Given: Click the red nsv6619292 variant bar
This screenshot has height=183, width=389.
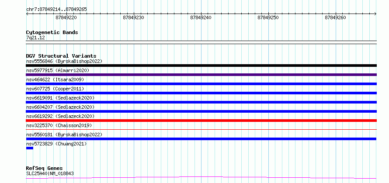Looking at the screenshot, I should pyautogui.click(x=201, y=121).
